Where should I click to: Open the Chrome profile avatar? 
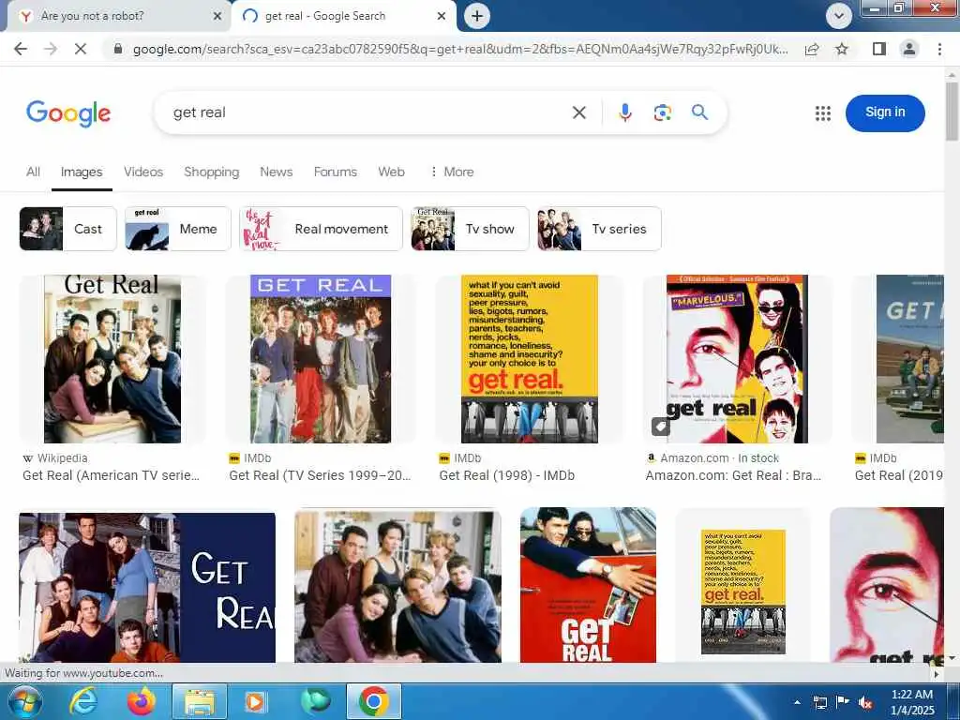coord(909,49)
